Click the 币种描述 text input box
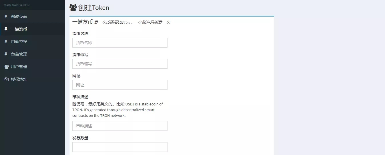Image resolution: width=385 pixels, height=155 pixels. [x=120, y=126]
